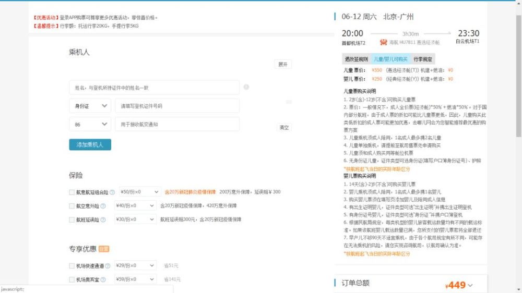Click the ¥449 order total amount
This screenshot has height=293, width=522.
[455, 285]
